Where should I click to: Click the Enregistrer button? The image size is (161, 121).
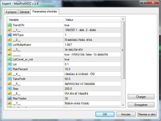pyautogui.click(x=141, y=105)
